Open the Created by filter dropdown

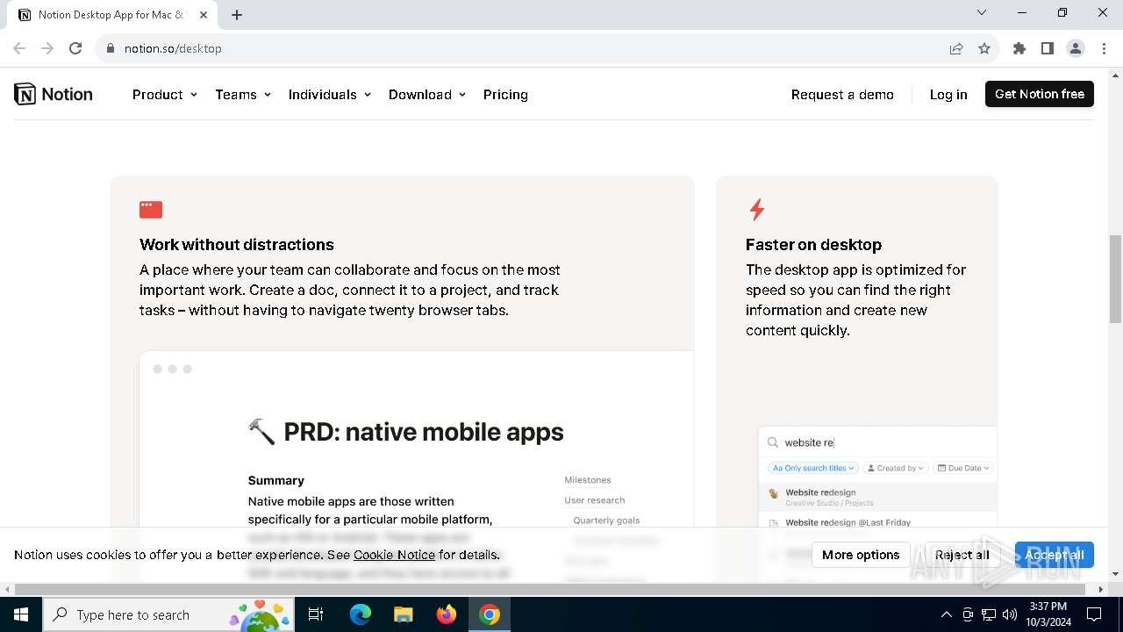pos(895,468)
